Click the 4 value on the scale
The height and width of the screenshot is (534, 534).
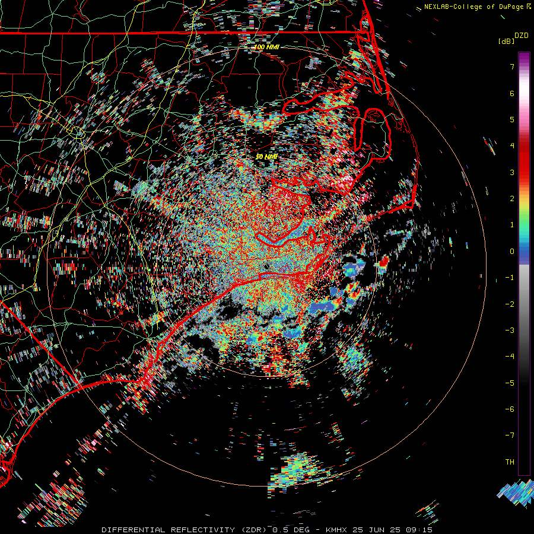[x=512, y=146]
